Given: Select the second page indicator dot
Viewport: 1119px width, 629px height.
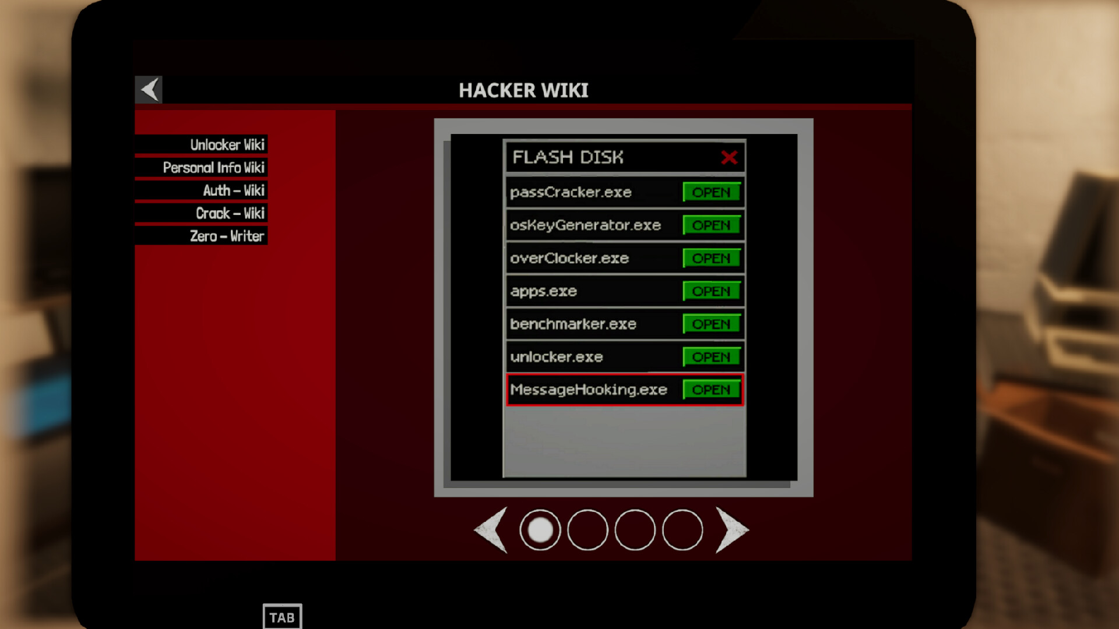Looking at the screenshot, I should 586,529.
